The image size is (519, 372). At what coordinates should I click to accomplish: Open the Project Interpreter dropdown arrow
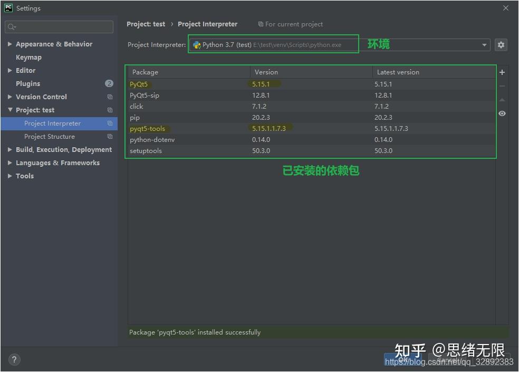[x=484, y=45]
